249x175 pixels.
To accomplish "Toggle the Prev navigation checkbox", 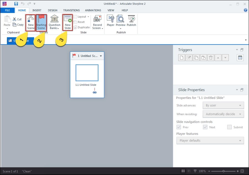I will coord(179,127).
